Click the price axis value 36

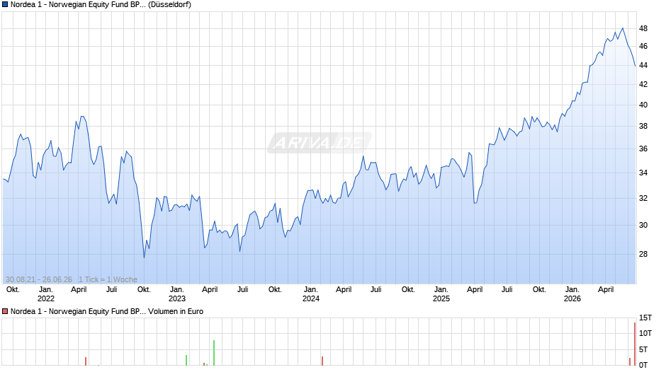click(x=643, y=149)
